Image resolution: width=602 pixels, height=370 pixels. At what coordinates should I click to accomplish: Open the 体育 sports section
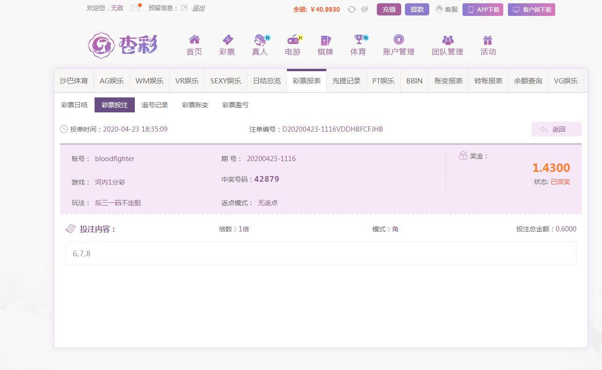[x=358, y=45]
